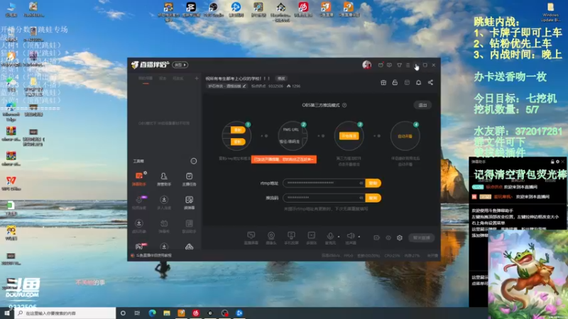Click help icon beside OBS第三方推流模式
The height and width of the screenshot is (319, 568).
(x=344, y=105)
